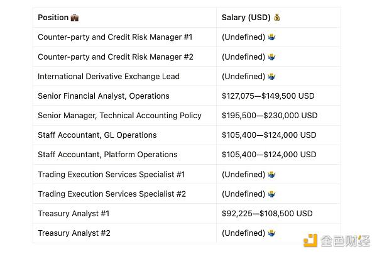The width and height of the screenshot is (377, 254).
Task: Click the $127,075—$149,500 USD salary
Action: click(x=268, y=96)
